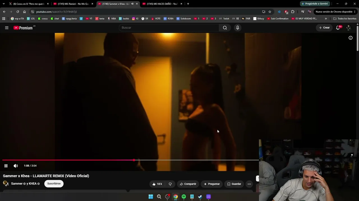Viewport: 359px width, 201px height.
Task: Open the Windows Start menu
Action: point(151,197)
